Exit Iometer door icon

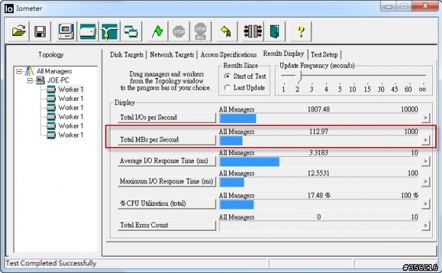(274, 31)
